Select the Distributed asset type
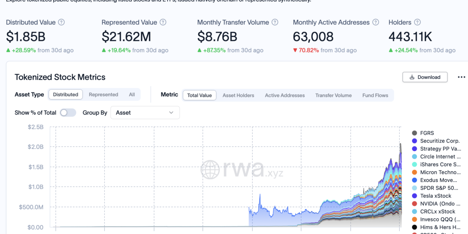 coord(65,94)
